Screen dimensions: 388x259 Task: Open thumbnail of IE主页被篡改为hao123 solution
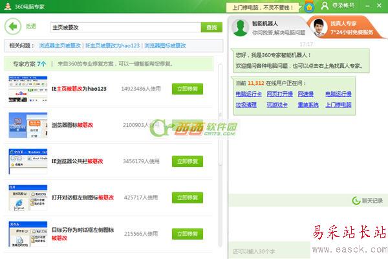pos(28,89)
